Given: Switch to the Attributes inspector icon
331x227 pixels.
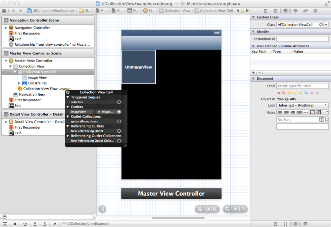Looking at the screenshot, I should pos(295,11).
